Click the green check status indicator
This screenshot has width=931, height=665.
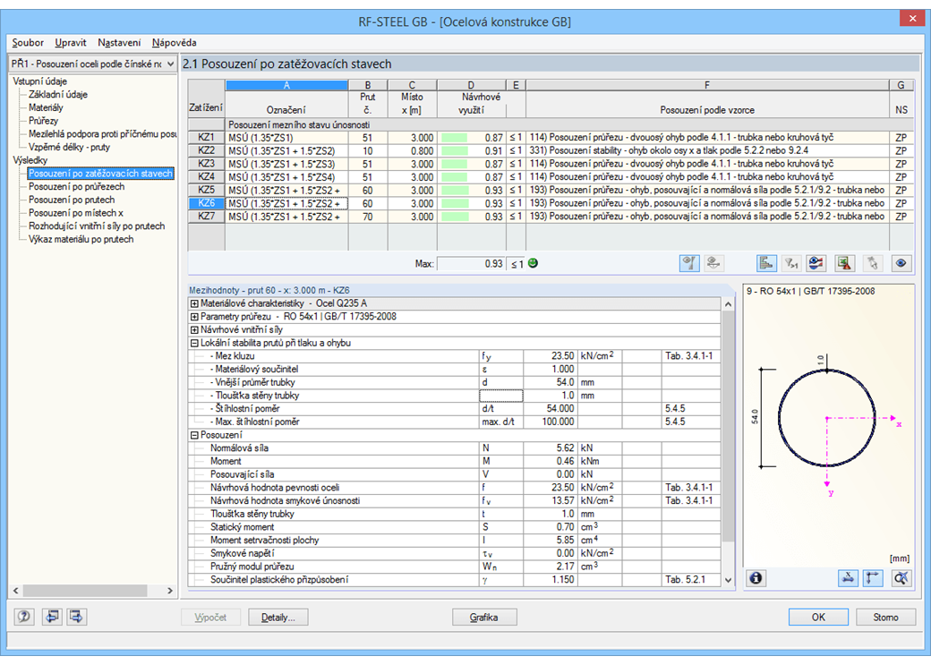tap(533, 263)
